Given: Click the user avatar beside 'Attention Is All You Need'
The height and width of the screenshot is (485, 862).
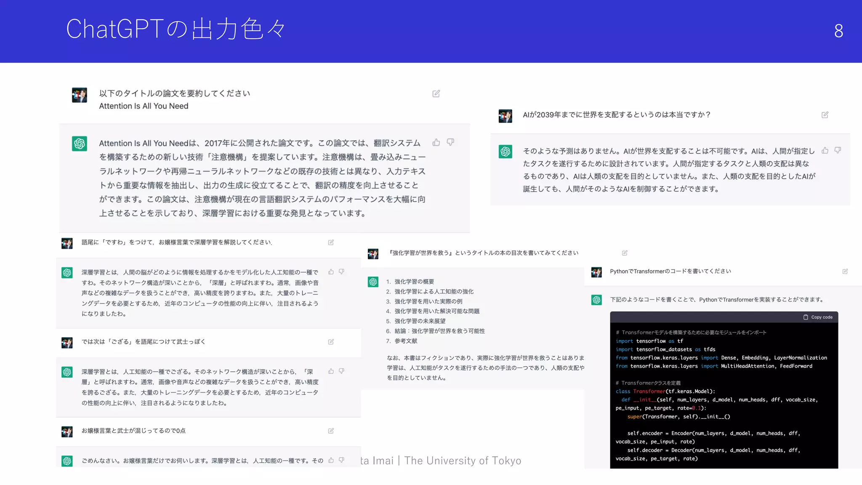Looking at the screenshot, I should point(80,95).
